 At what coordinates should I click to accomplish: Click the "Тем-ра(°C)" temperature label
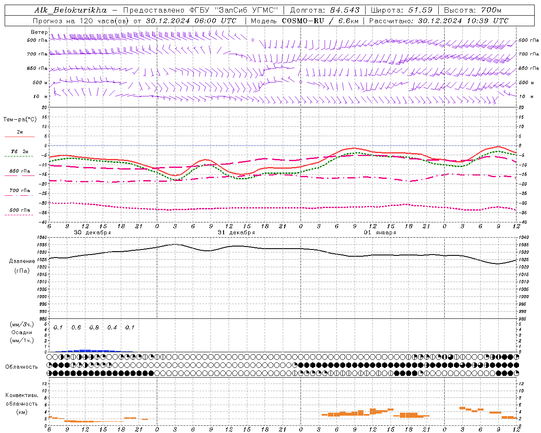[20, 120]
